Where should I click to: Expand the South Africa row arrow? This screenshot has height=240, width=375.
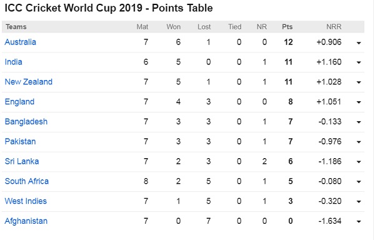pos(359,182)
